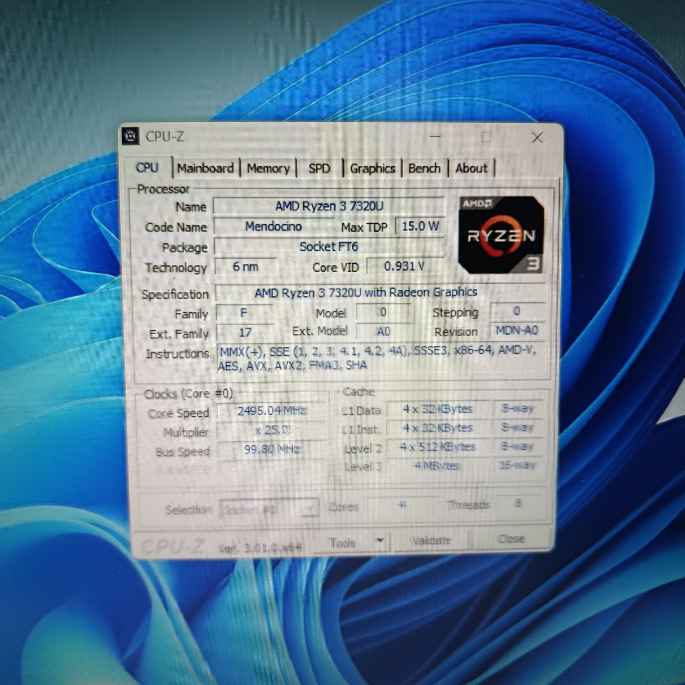Click the Instructions list field
The height and width of the screenshot is (685, 685).
pos(382,358)
